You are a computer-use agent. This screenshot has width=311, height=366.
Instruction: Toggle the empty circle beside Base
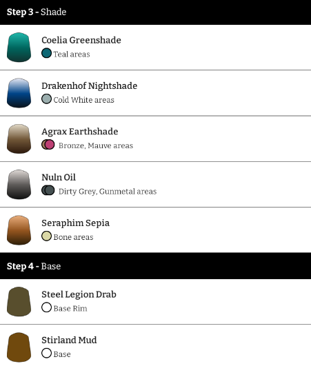click(46, 353)
